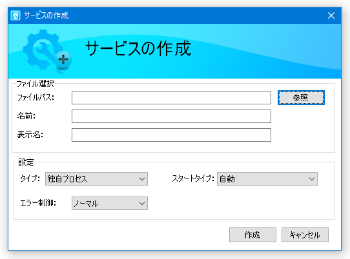Click the large サービスの作成 banner title
Image resolution: width=350 pixels, height=259 pixels.
tap(138, 48)
